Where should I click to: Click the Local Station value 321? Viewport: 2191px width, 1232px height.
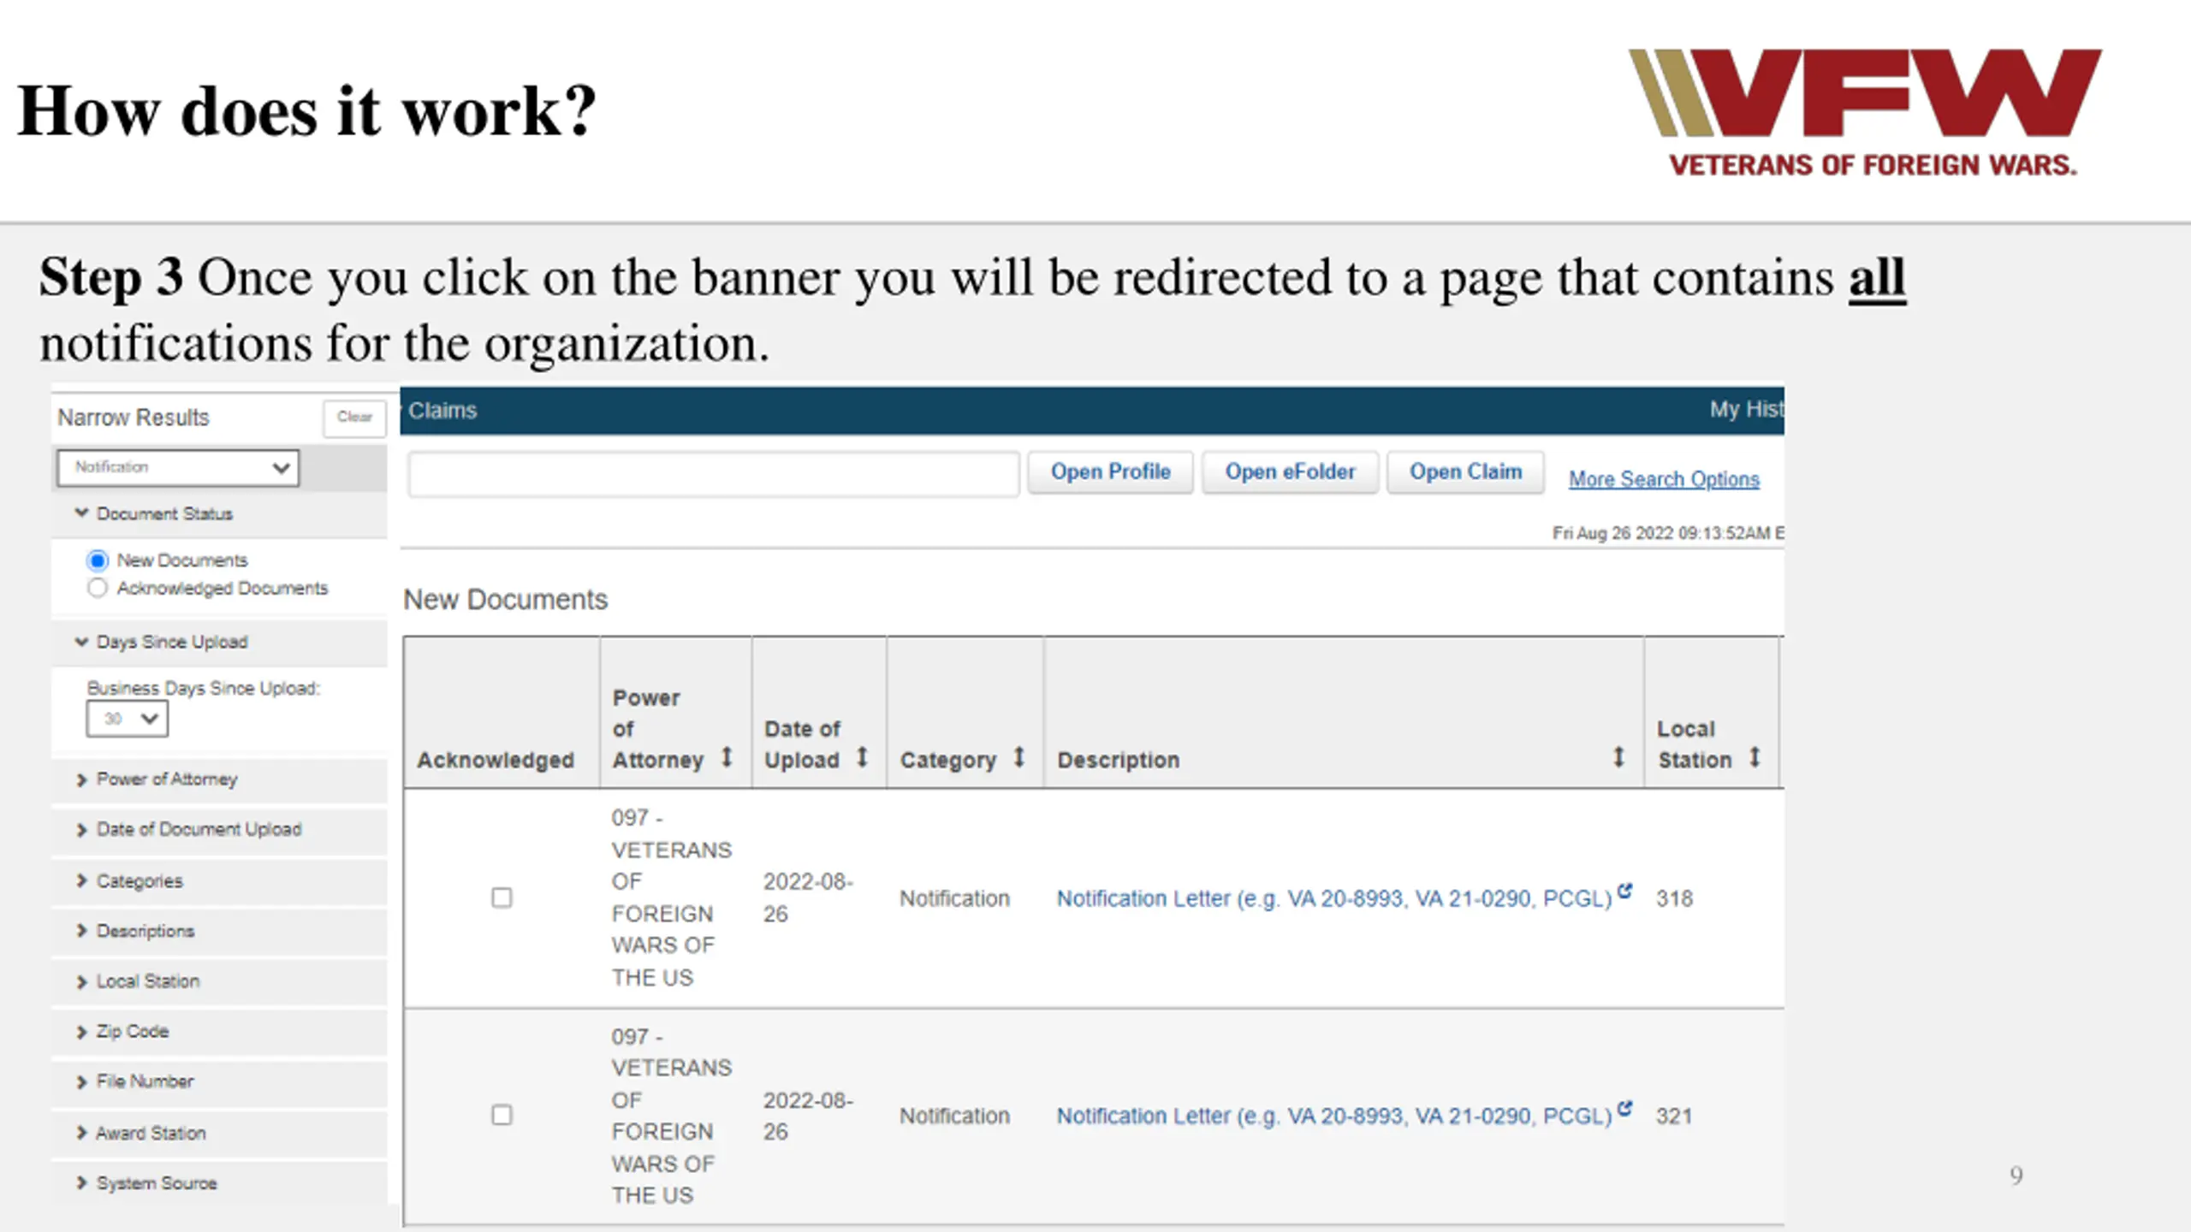pyautogui.click(x=1674, y=1116)
